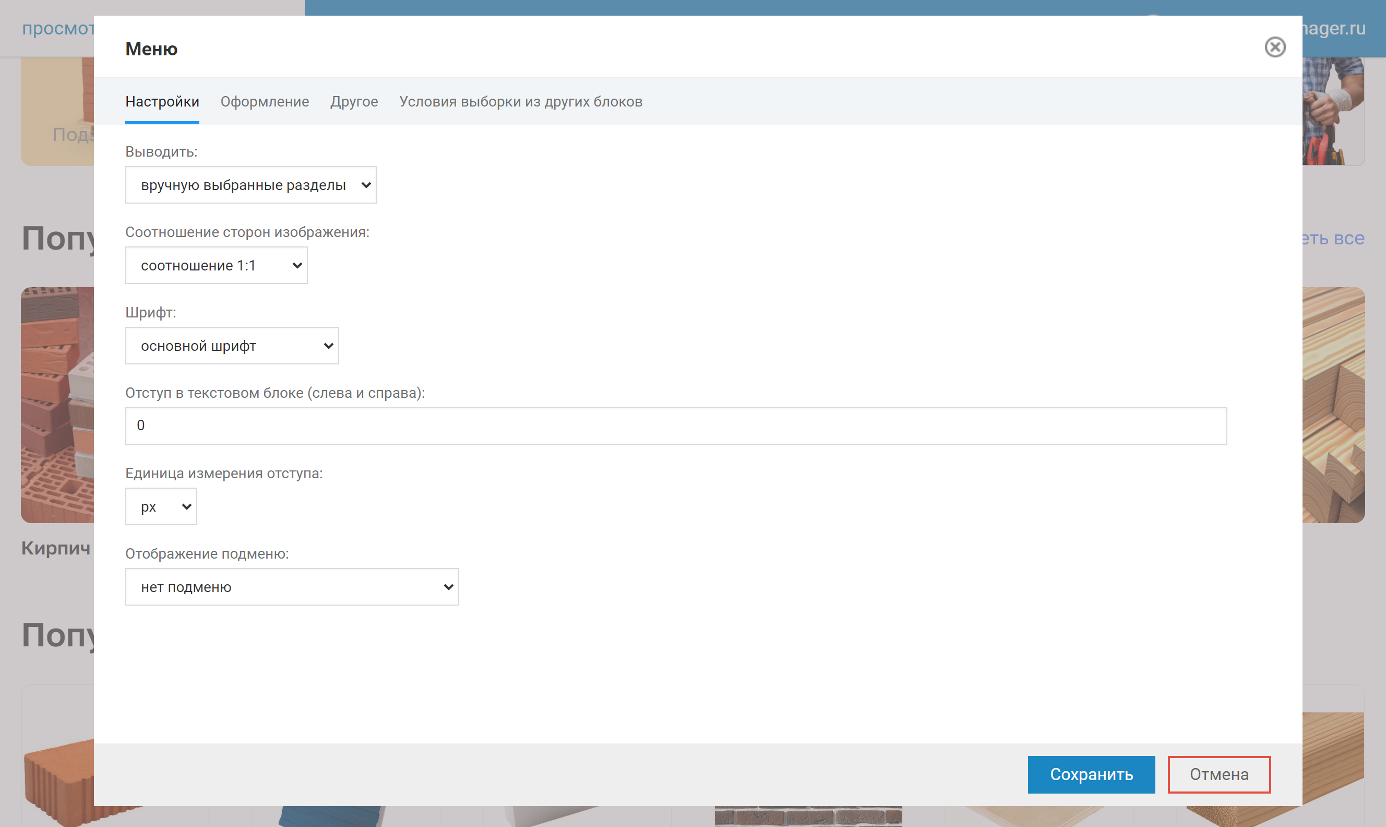Close the Меню dialog with X icon
Image resolution: width=1386 pixels, height=827 pixels.
click(1274, 48)
